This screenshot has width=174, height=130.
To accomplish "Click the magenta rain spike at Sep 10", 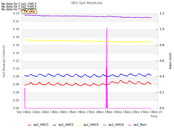I will (x=25, y=98).
